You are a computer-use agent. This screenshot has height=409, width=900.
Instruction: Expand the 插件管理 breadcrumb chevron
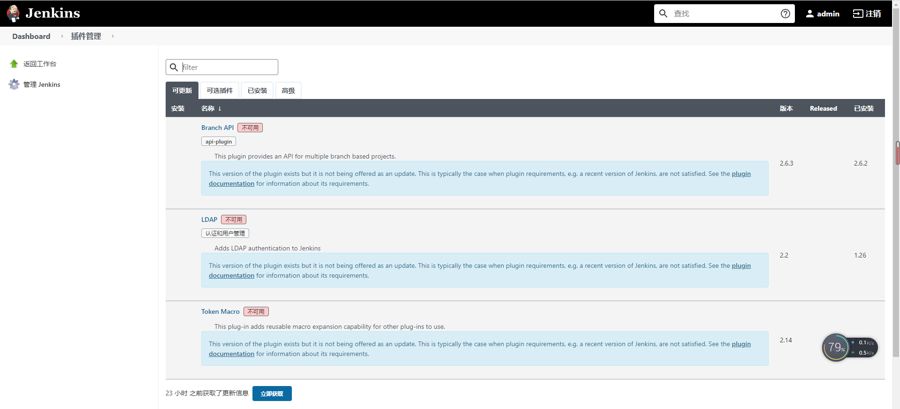pyautogui.click(x=113, y=36)
